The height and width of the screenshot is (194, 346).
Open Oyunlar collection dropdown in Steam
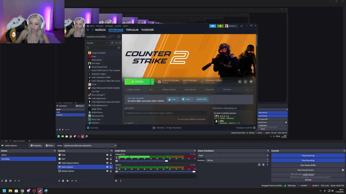[x=98, y=43]
